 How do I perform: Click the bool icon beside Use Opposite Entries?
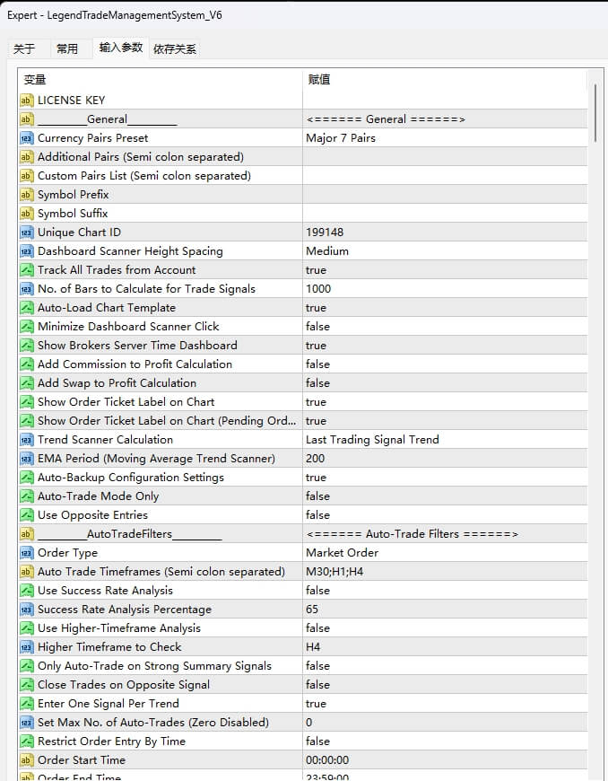[26, 515]
